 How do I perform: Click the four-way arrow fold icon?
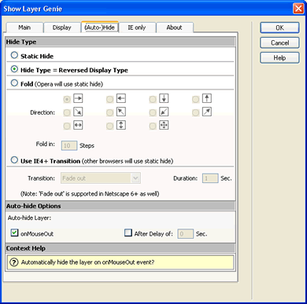pos(164,125)
